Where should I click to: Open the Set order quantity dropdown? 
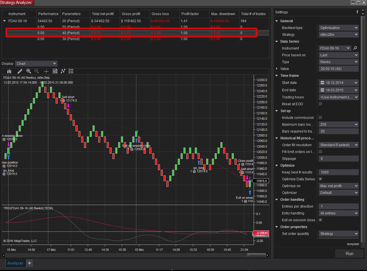339,233
